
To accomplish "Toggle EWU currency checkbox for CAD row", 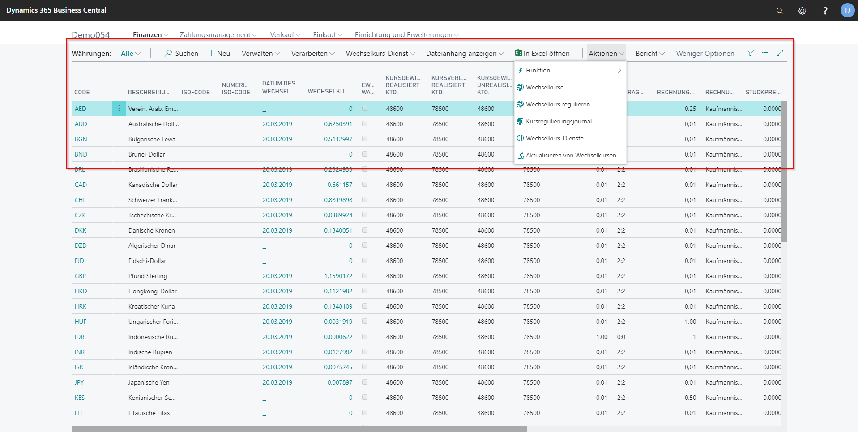I will 365,184.
